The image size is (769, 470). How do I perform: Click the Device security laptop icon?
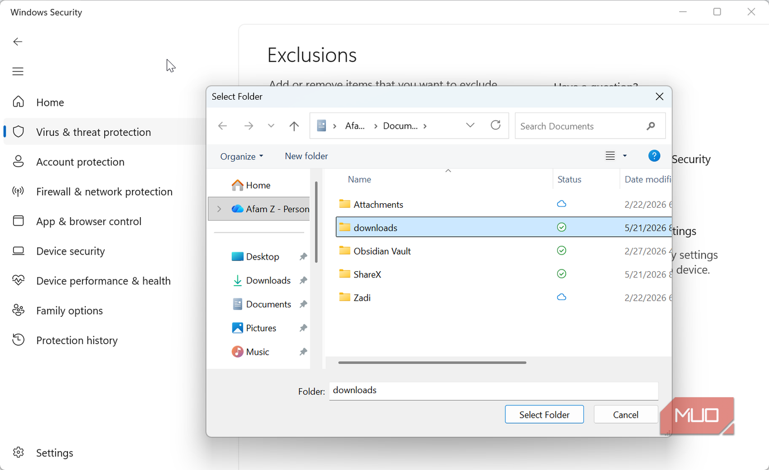18,251
